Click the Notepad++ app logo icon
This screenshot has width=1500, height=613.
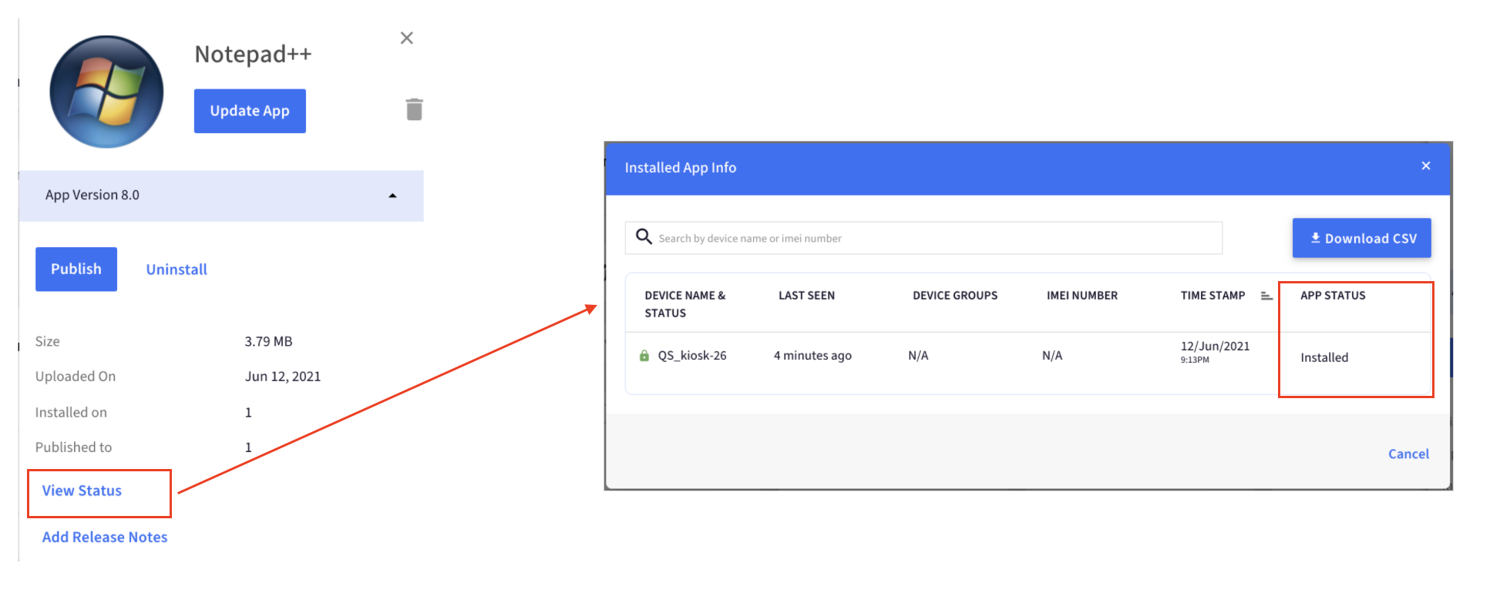[x=106, y=92]
